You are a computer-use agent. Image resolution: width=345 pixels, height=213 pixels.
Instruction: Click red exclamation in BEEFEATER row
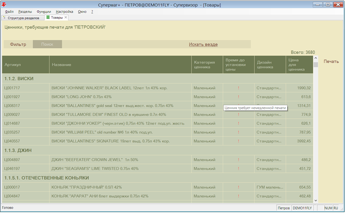[239, 160]
